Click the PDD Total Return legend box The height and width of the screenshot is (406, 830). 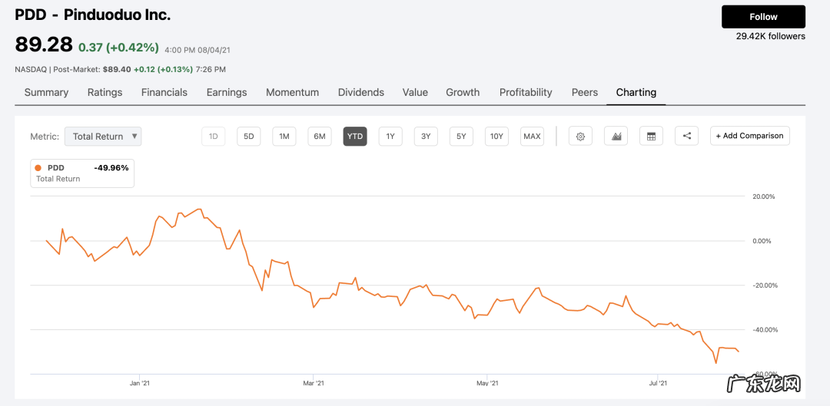[x=82, y=173]
